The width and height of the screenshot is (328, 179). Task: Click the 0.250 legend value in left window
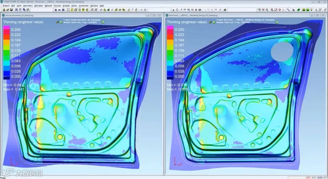(x=16, y=30)
